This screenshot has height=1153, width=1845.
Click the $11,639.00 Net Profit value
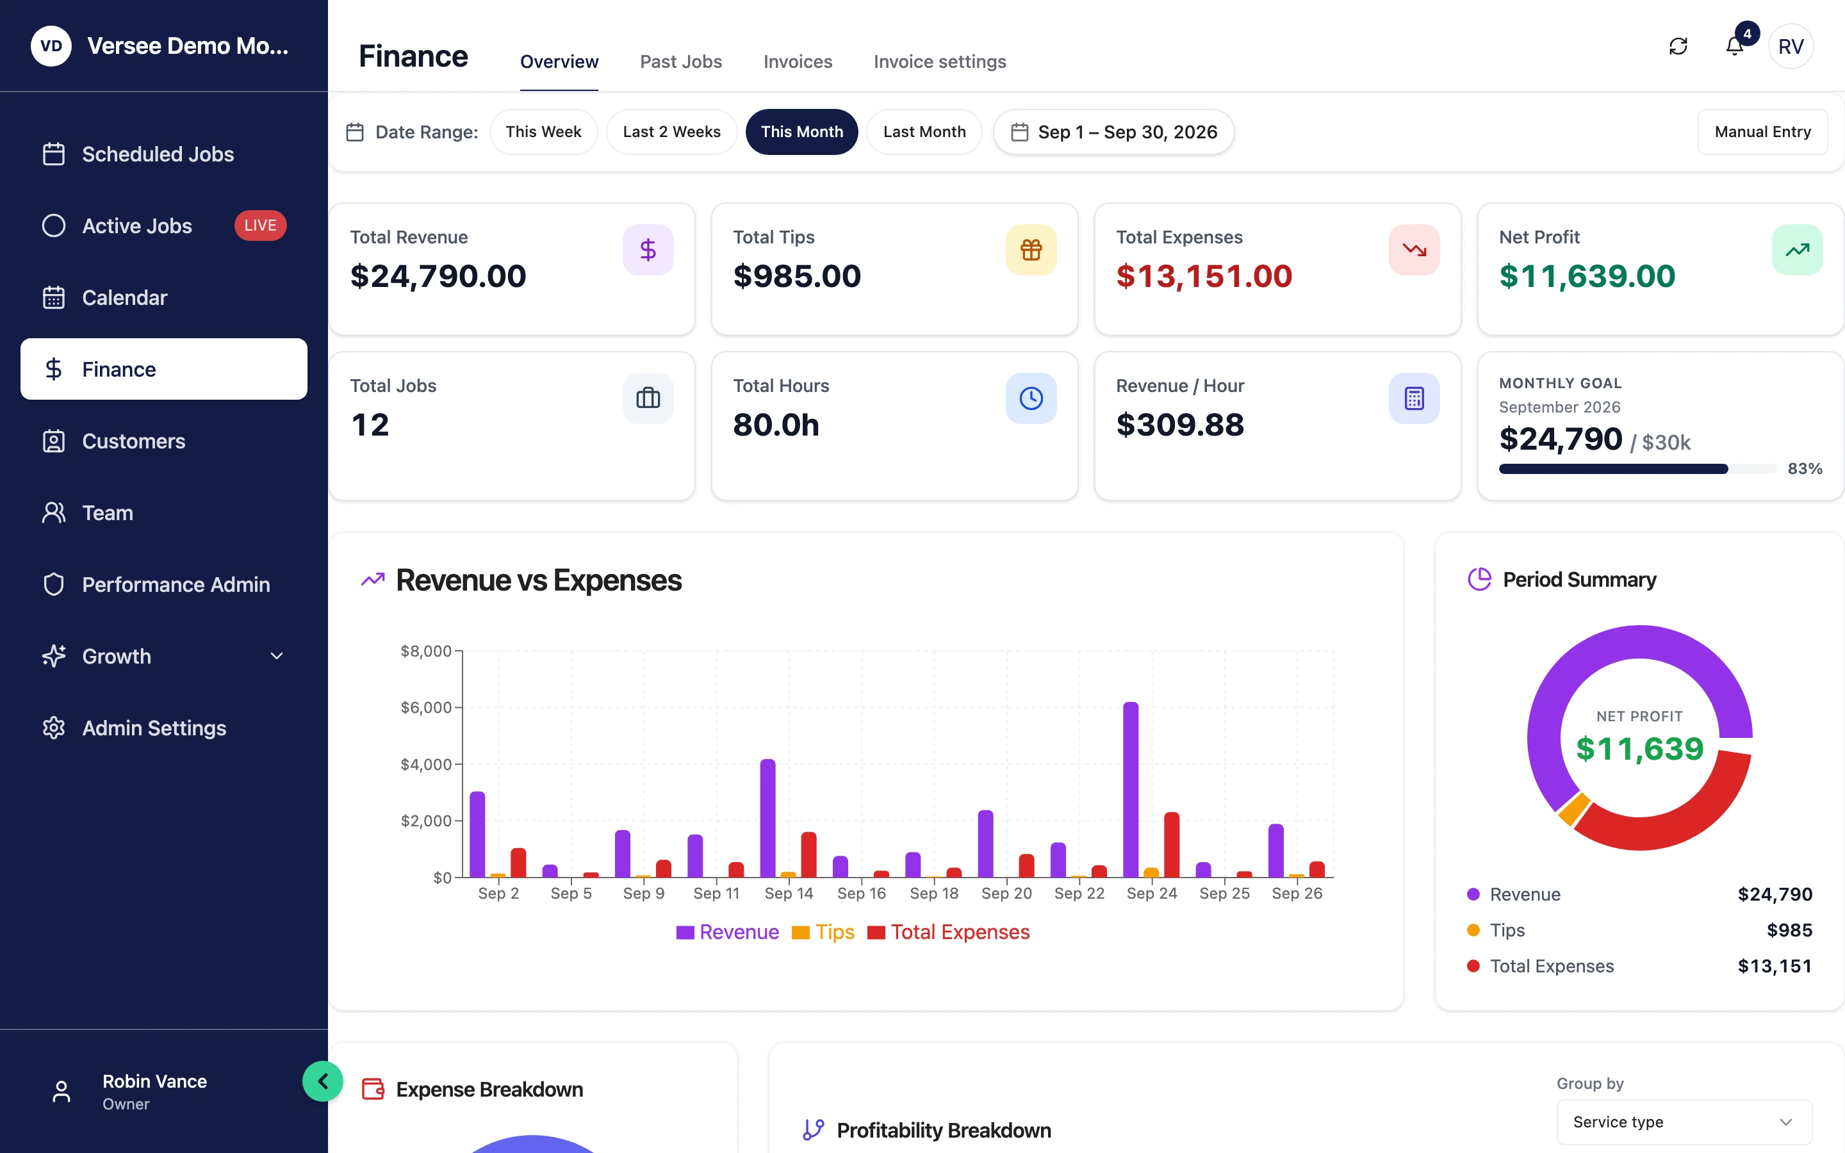pos(1587,276)
